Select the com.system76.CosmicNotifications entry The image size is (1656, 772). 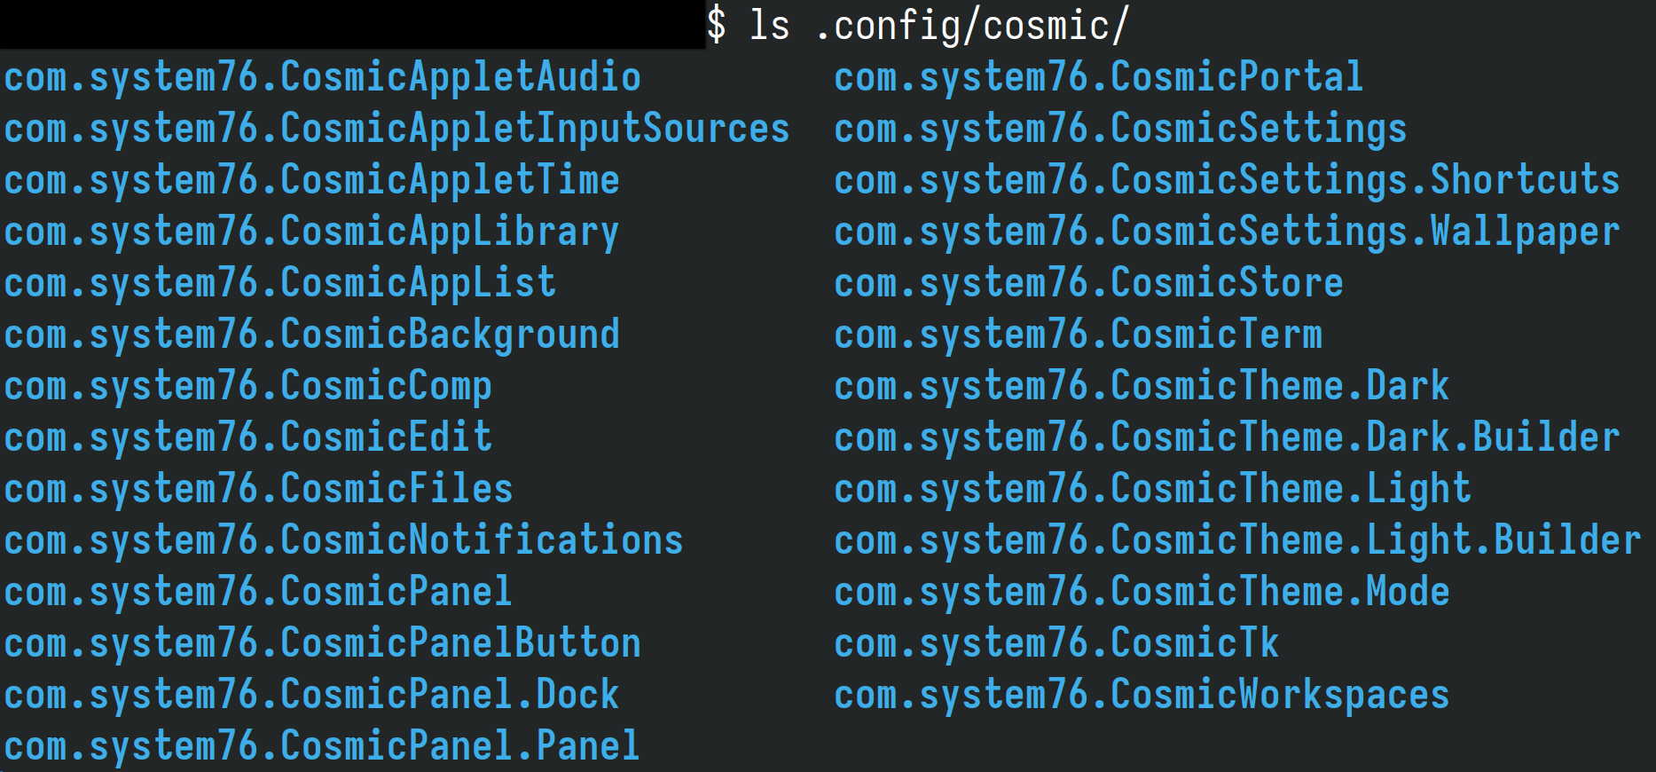(343, 540)
